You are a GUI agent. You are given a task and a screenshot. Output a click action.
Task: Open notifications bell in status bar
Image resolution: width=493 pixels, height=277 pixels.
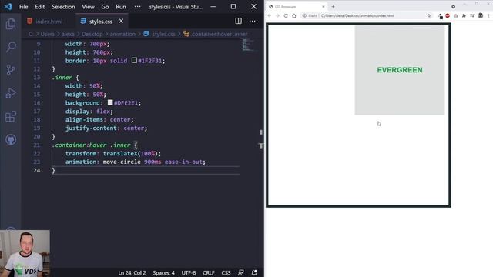254,272
